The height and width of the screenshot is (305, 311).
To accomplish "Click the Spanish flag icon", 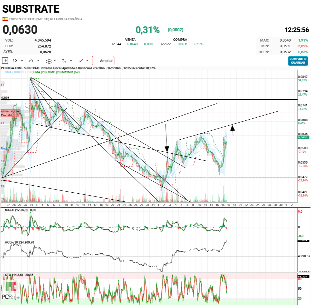I will 5,19.
